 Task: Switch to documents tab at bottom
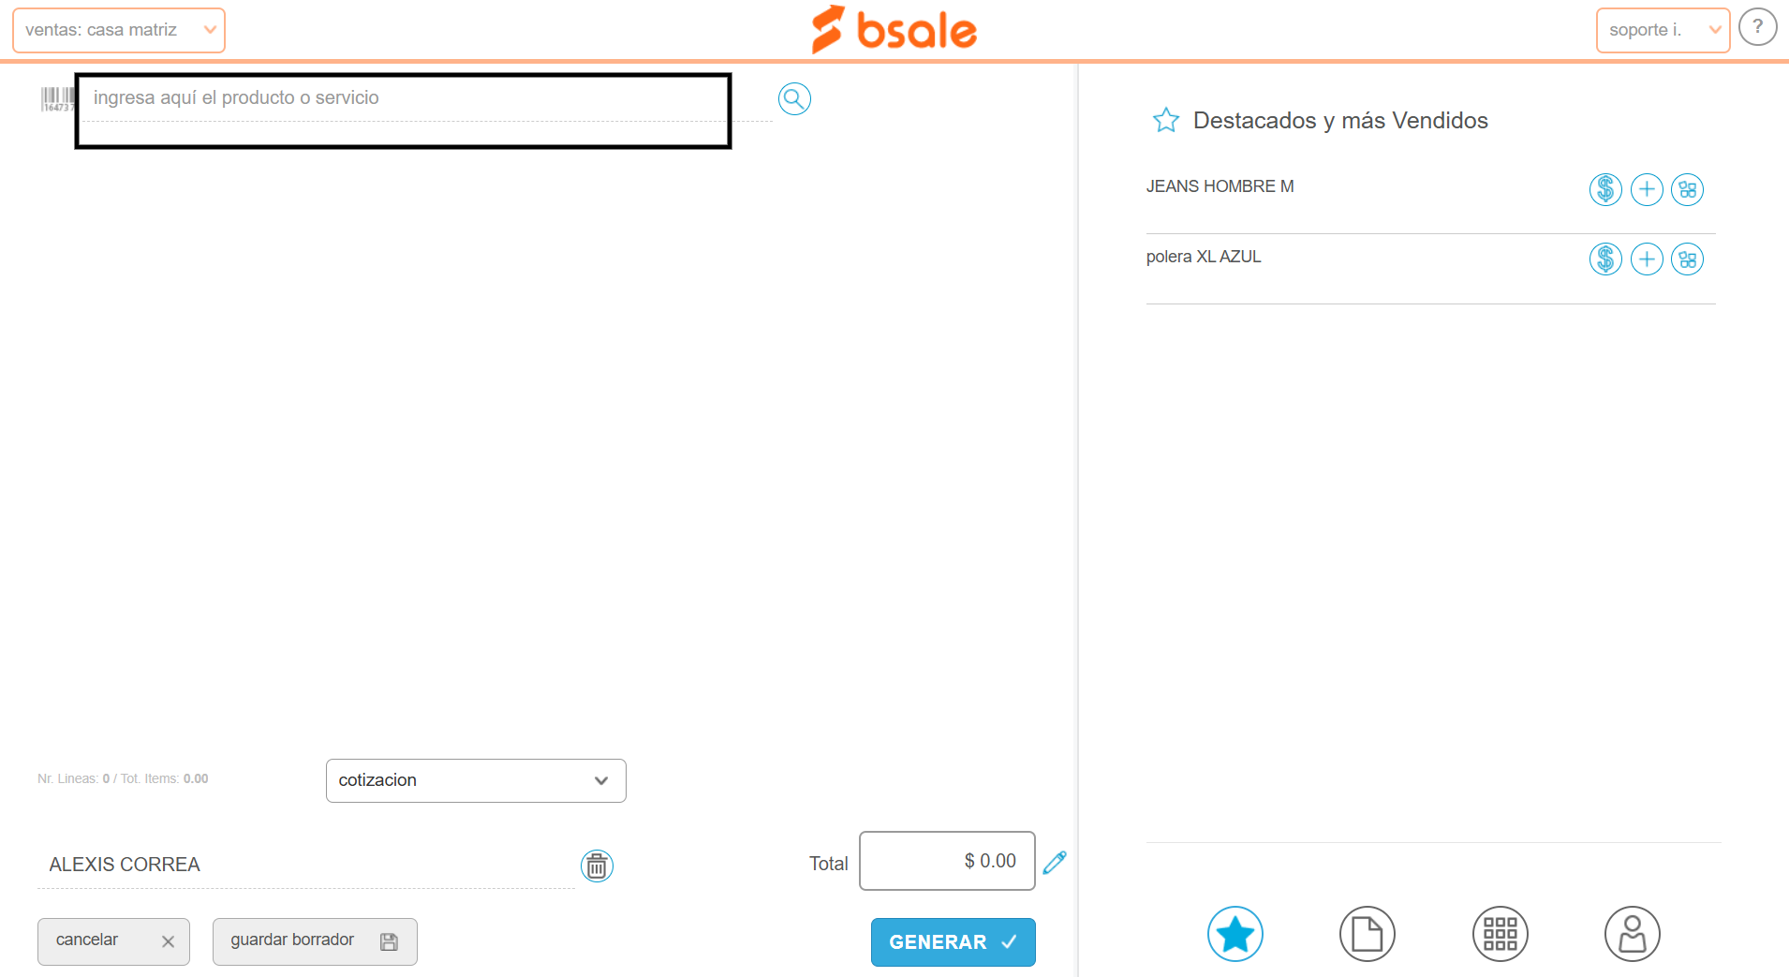coord(1368,934)
